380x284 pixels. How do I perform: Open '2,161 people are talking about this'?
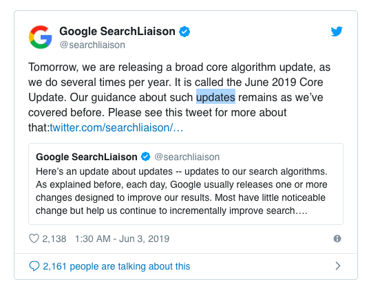click(x=116, y=266)
